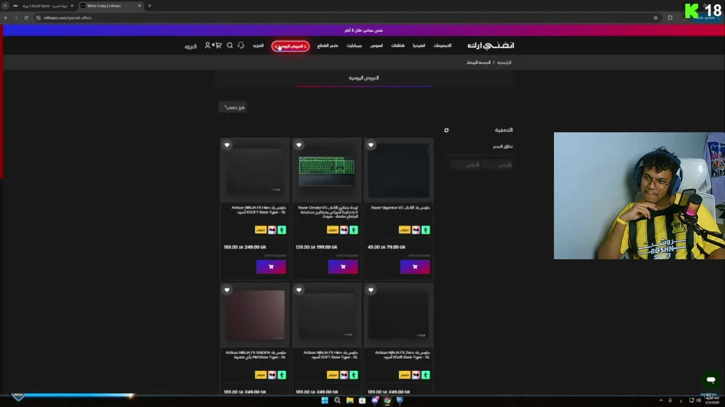Add Razer Ornata V3 X to cart
Screen dimensions: 725x407
tap(343, 267)
